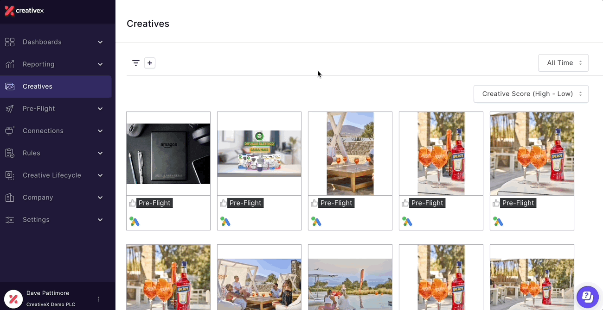Expand the Connections submenu chevron
603x310 pixels.
(x=100, y=131)
